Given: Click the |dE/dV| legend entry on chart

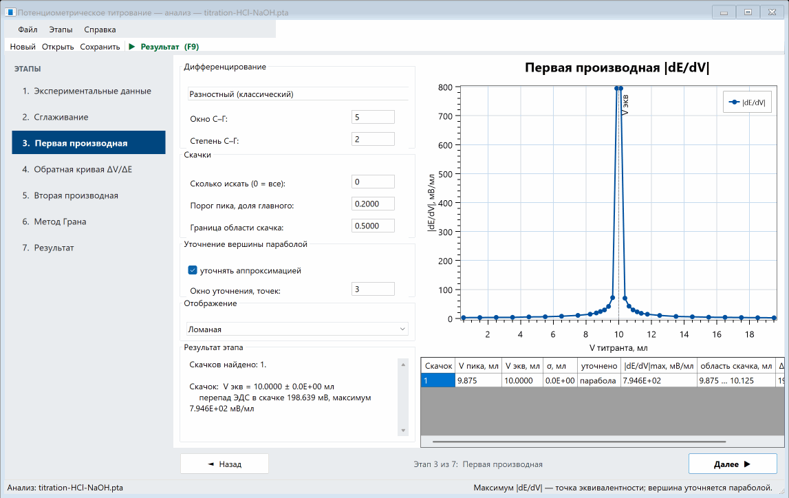Looking at the screenshot, I should [747, 102].
